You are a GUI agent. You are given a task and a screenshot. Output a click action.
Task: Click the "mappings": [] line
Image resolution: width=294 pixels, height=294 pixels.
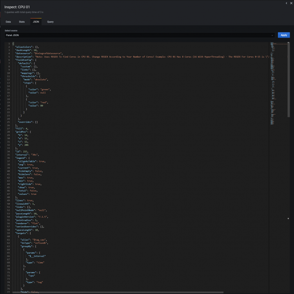[30, 73]
